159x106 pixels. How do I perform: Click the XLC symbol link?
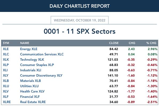6,54
